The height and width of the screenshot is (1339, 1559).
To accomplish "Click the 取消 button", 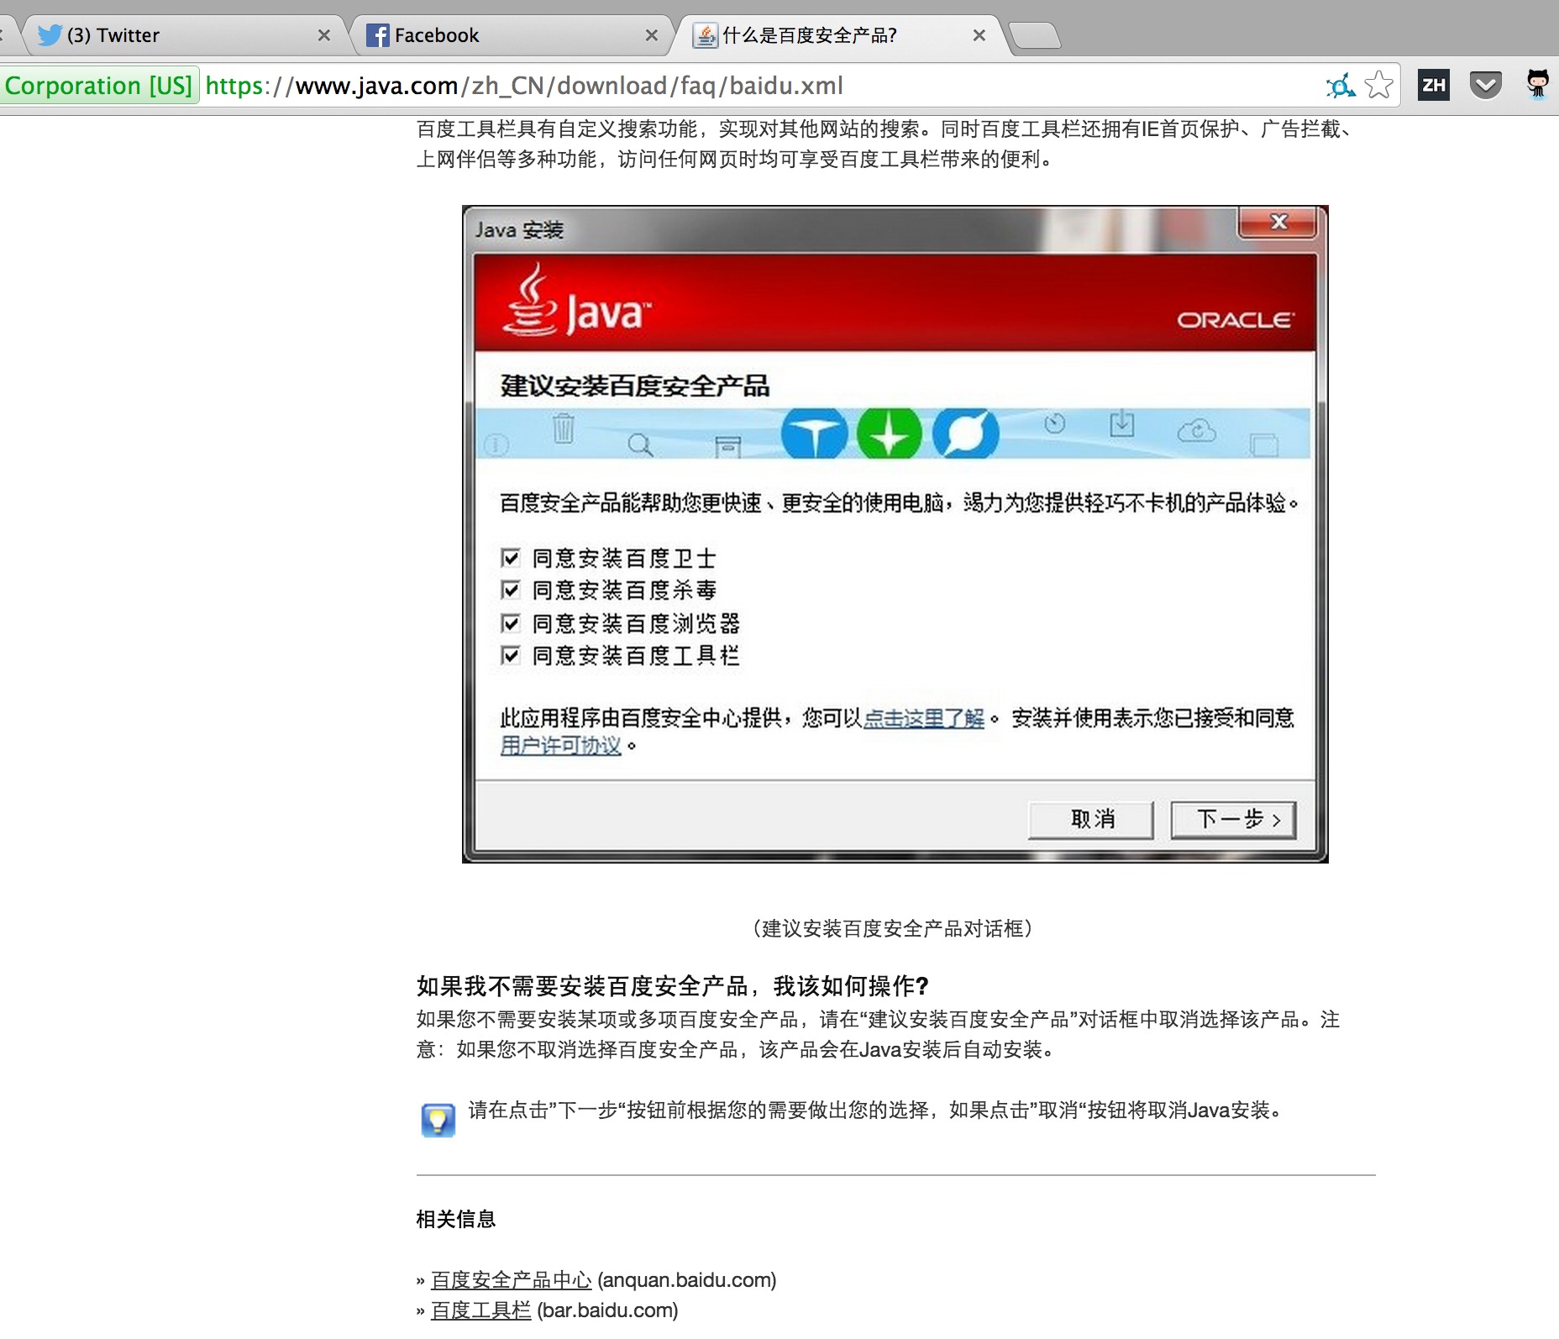I will [1091, 819].
